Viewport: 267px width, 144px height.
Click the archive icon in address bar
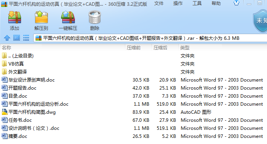39,38
